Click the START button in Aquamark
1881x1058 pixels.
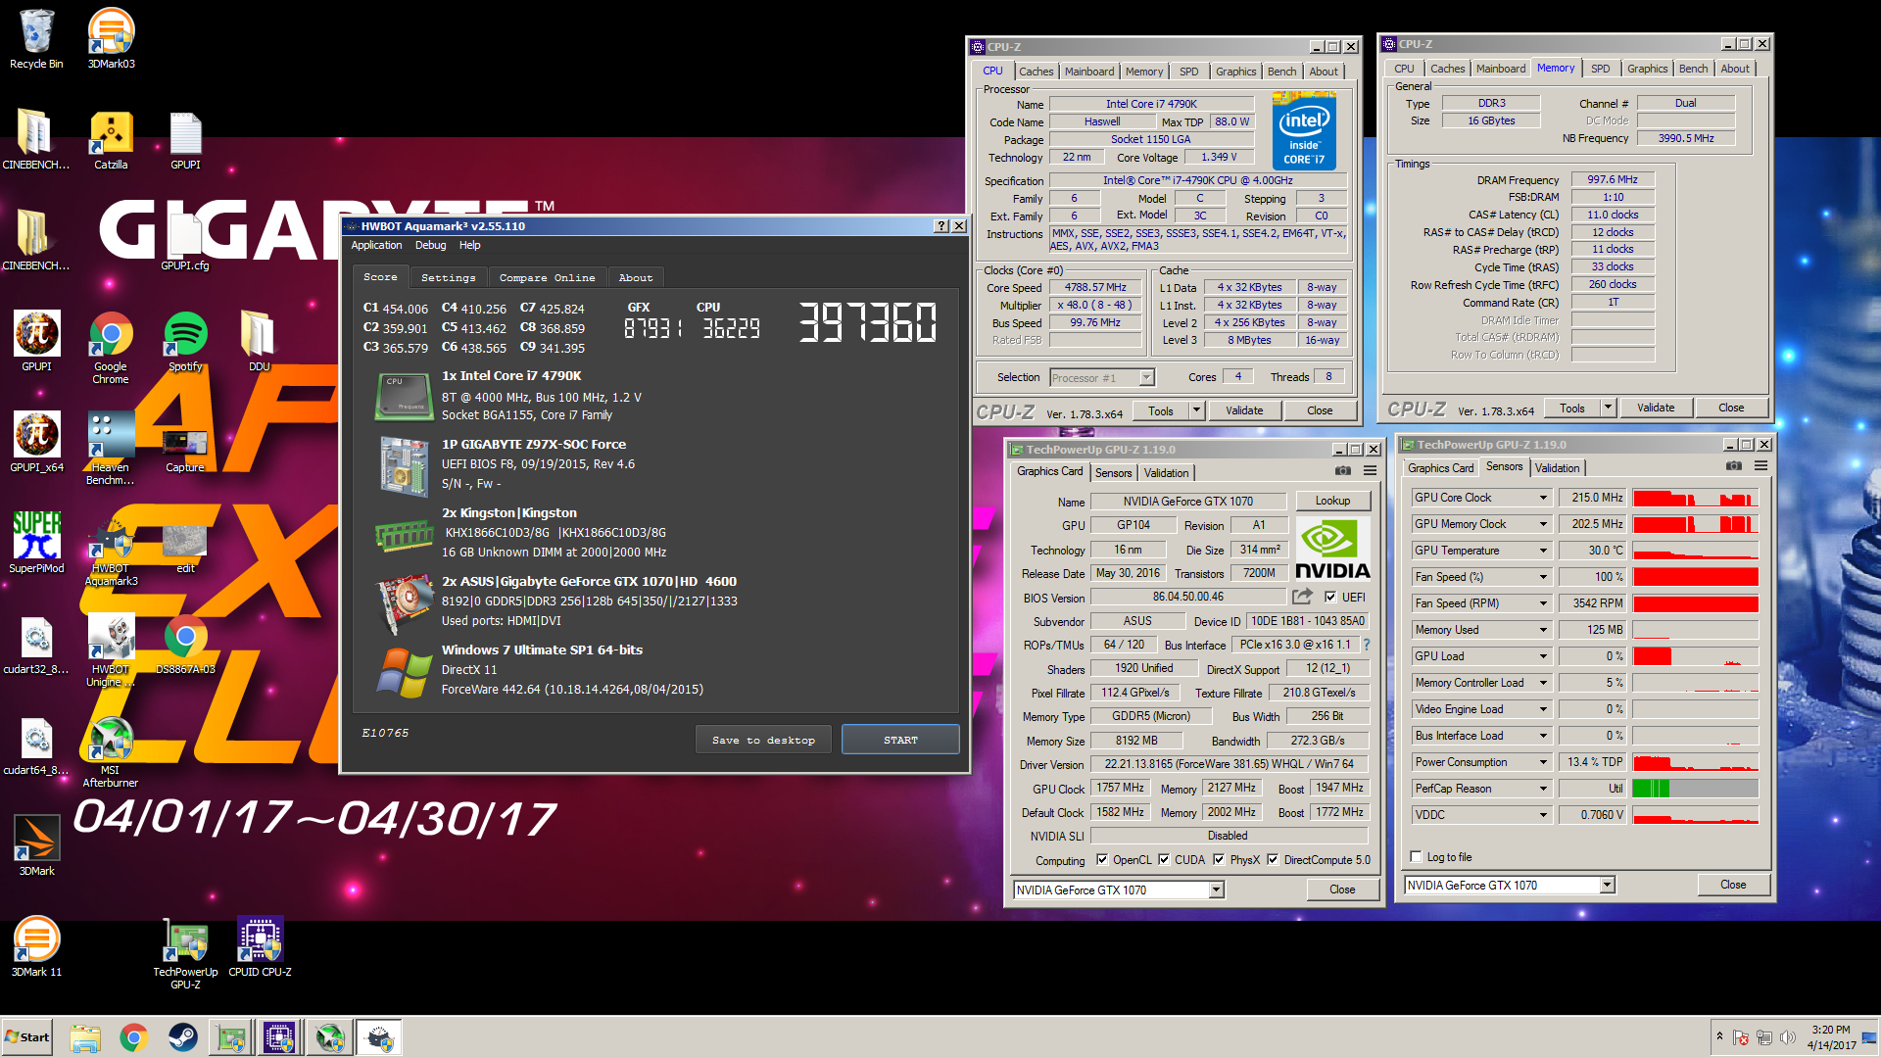tap(900, 740)
